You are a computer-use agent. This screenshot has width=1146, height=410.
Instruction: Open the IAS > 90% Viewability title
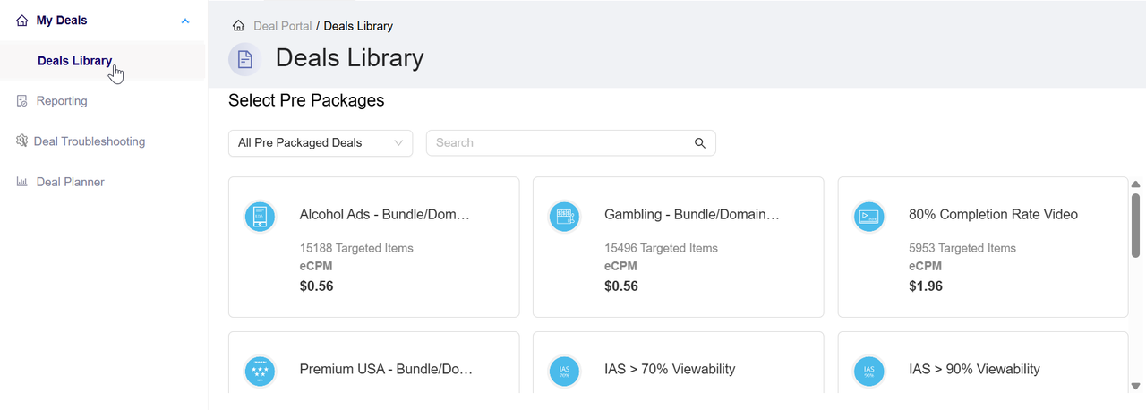point(974,369)
